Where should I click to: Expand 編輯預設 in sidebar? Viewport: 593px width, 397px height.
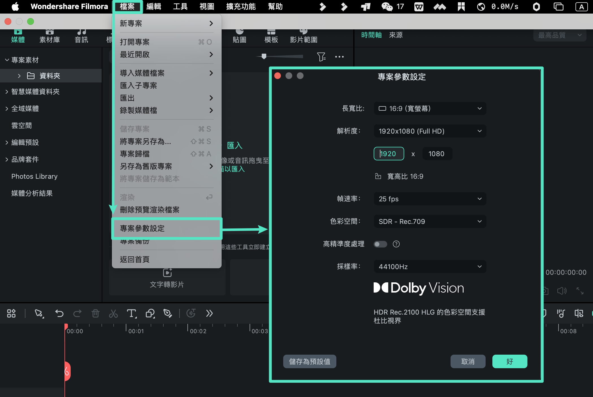(x=7, y=142)
